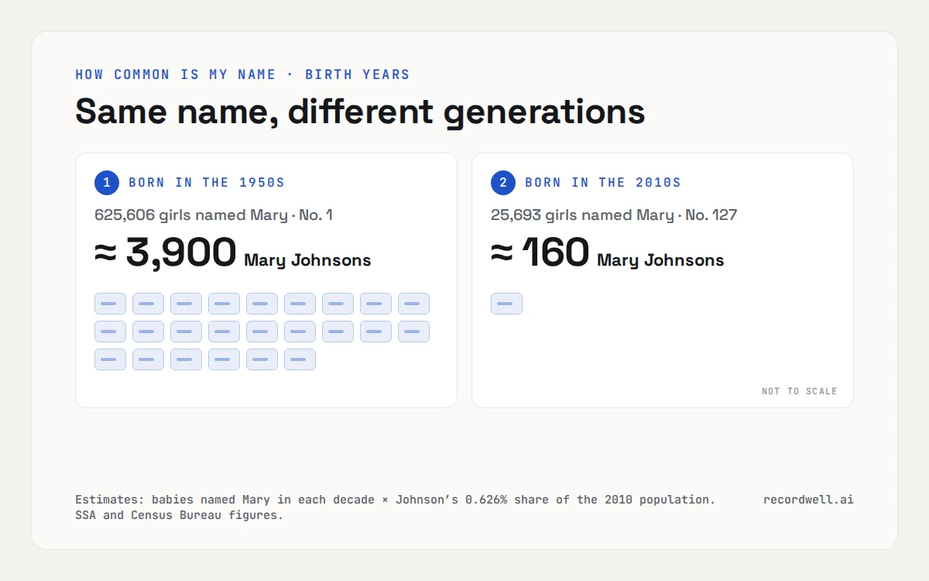Click the 'NOT TO SCALE' note

pyautogui.click(x=800, y=391)
